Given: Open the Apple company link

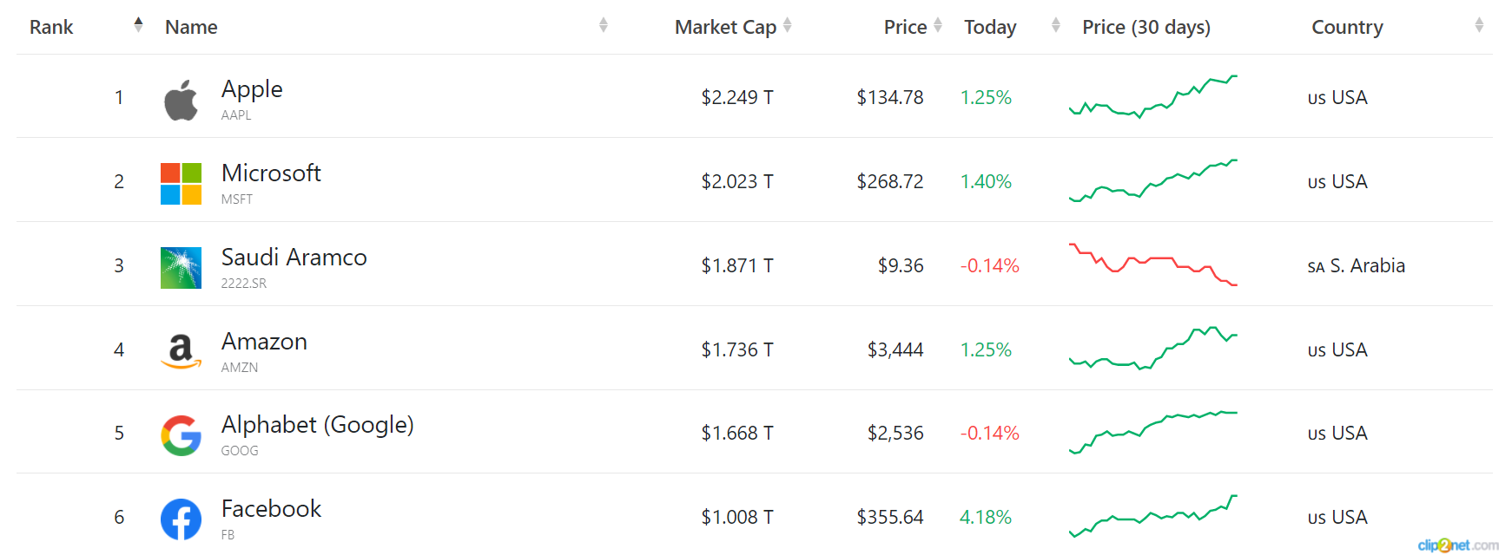Looking at the screenshot, I should [252, 89].
